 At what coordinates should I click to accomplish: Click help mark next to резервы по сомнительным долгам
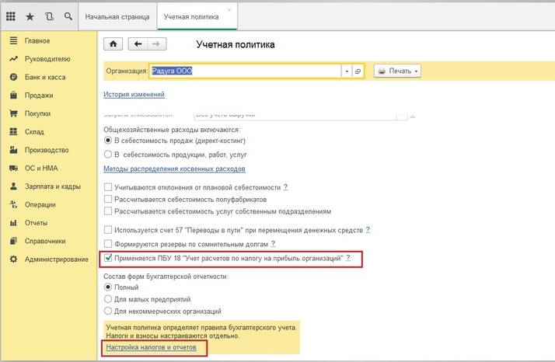(x=273, y=244)
